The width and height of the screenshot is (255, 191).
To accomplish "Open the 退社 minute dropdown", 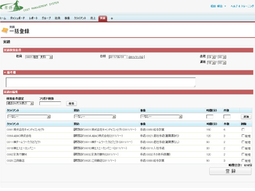I will tap(222, 63).
